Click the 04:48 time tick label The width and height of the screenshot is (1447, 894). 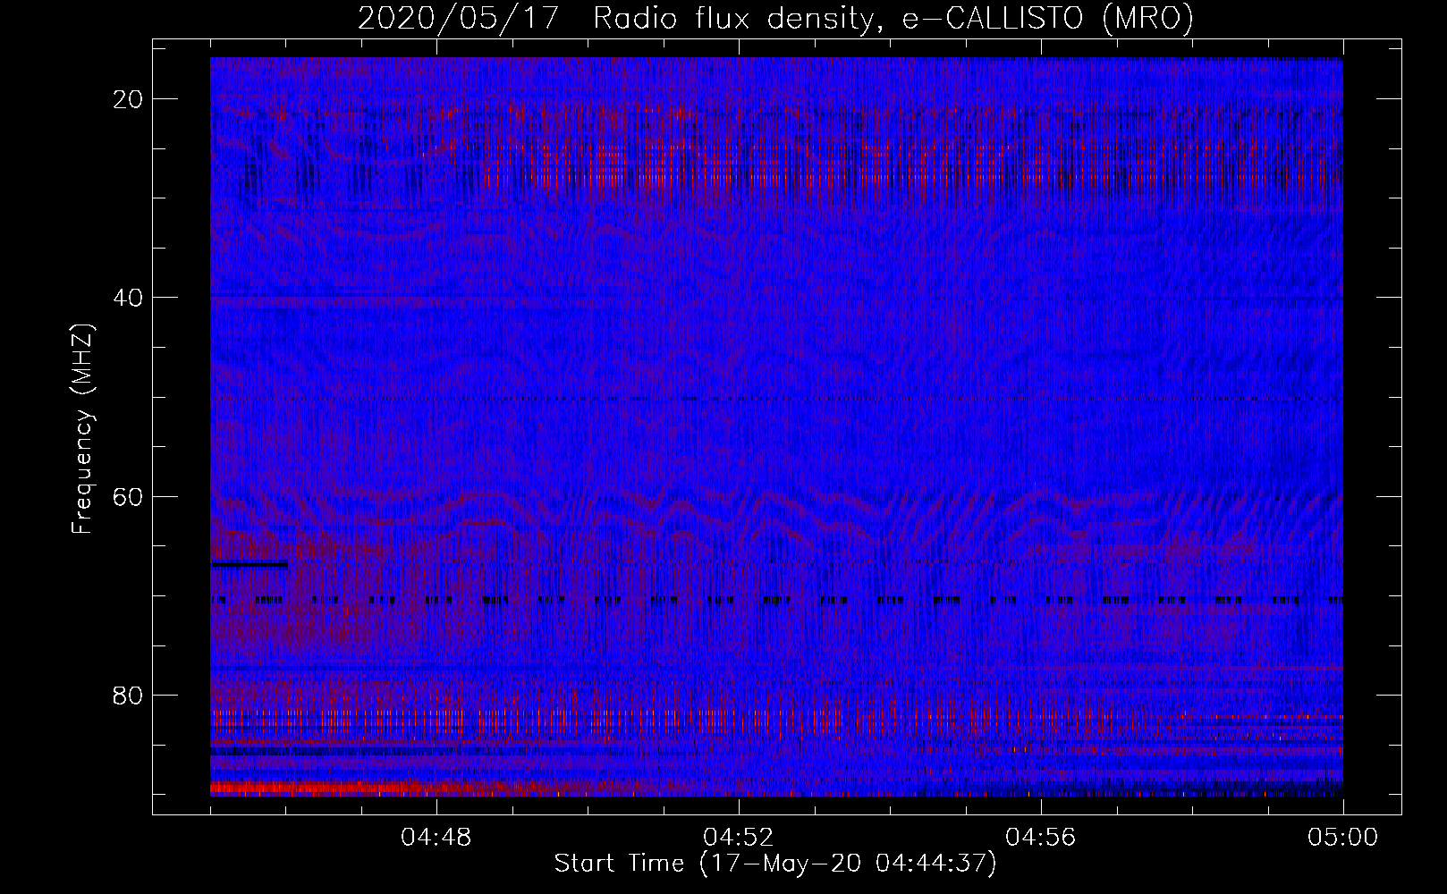click(436, 838)
